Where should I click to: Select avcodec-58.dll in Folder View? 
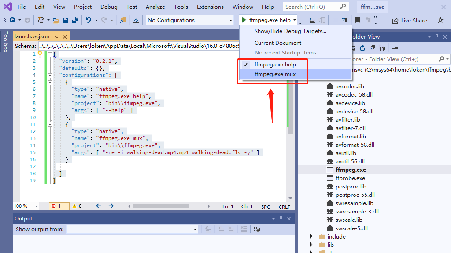pos(354,95)
